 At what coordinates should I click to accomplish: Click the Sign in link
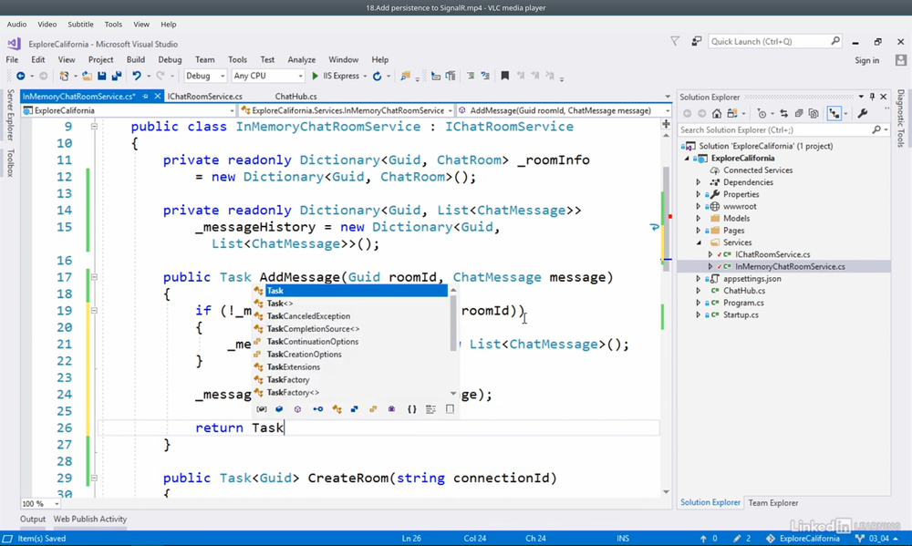[866, 60]
